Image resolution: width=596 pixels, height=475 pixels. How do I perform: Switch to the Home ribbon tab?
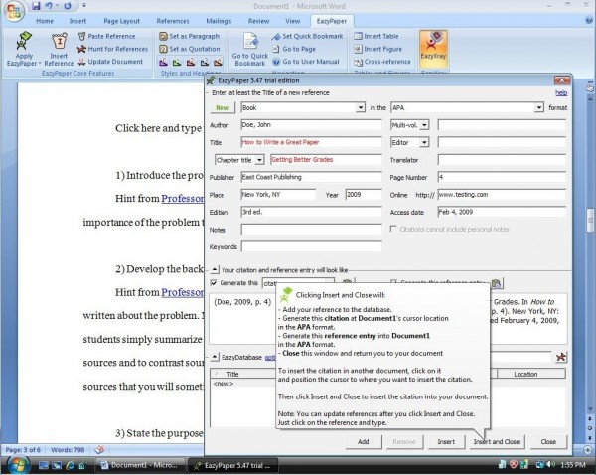pos(45,21)
